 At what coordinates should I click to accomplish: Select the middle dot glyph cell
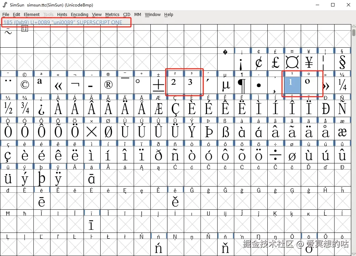pos(259,85)
